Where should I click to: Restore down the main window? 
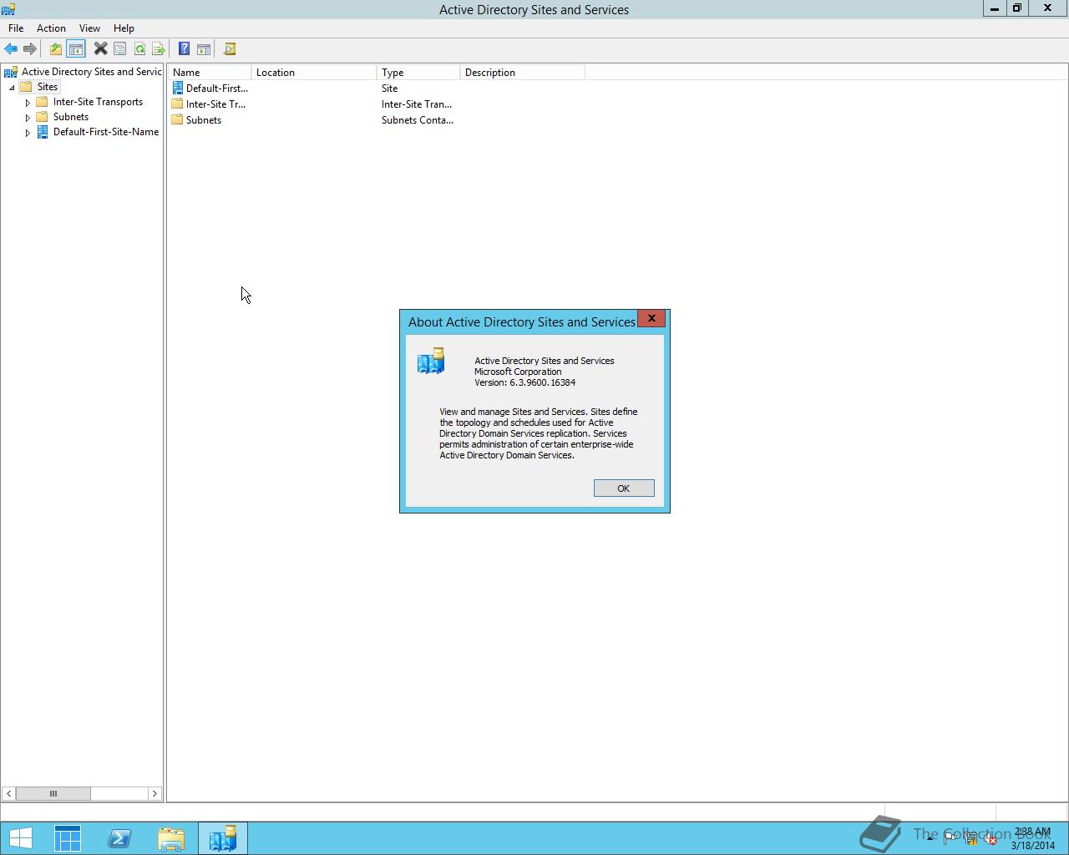(1017, 8)
